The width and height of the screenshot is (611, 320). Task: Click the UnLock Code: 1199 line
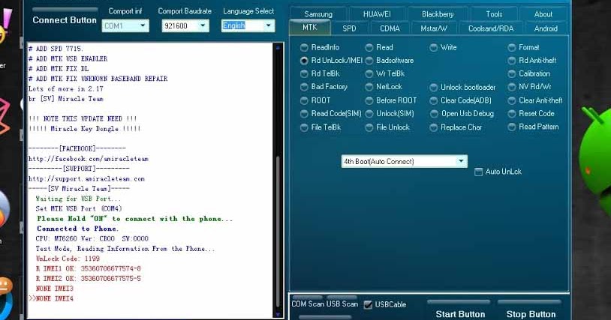point(68,259)
